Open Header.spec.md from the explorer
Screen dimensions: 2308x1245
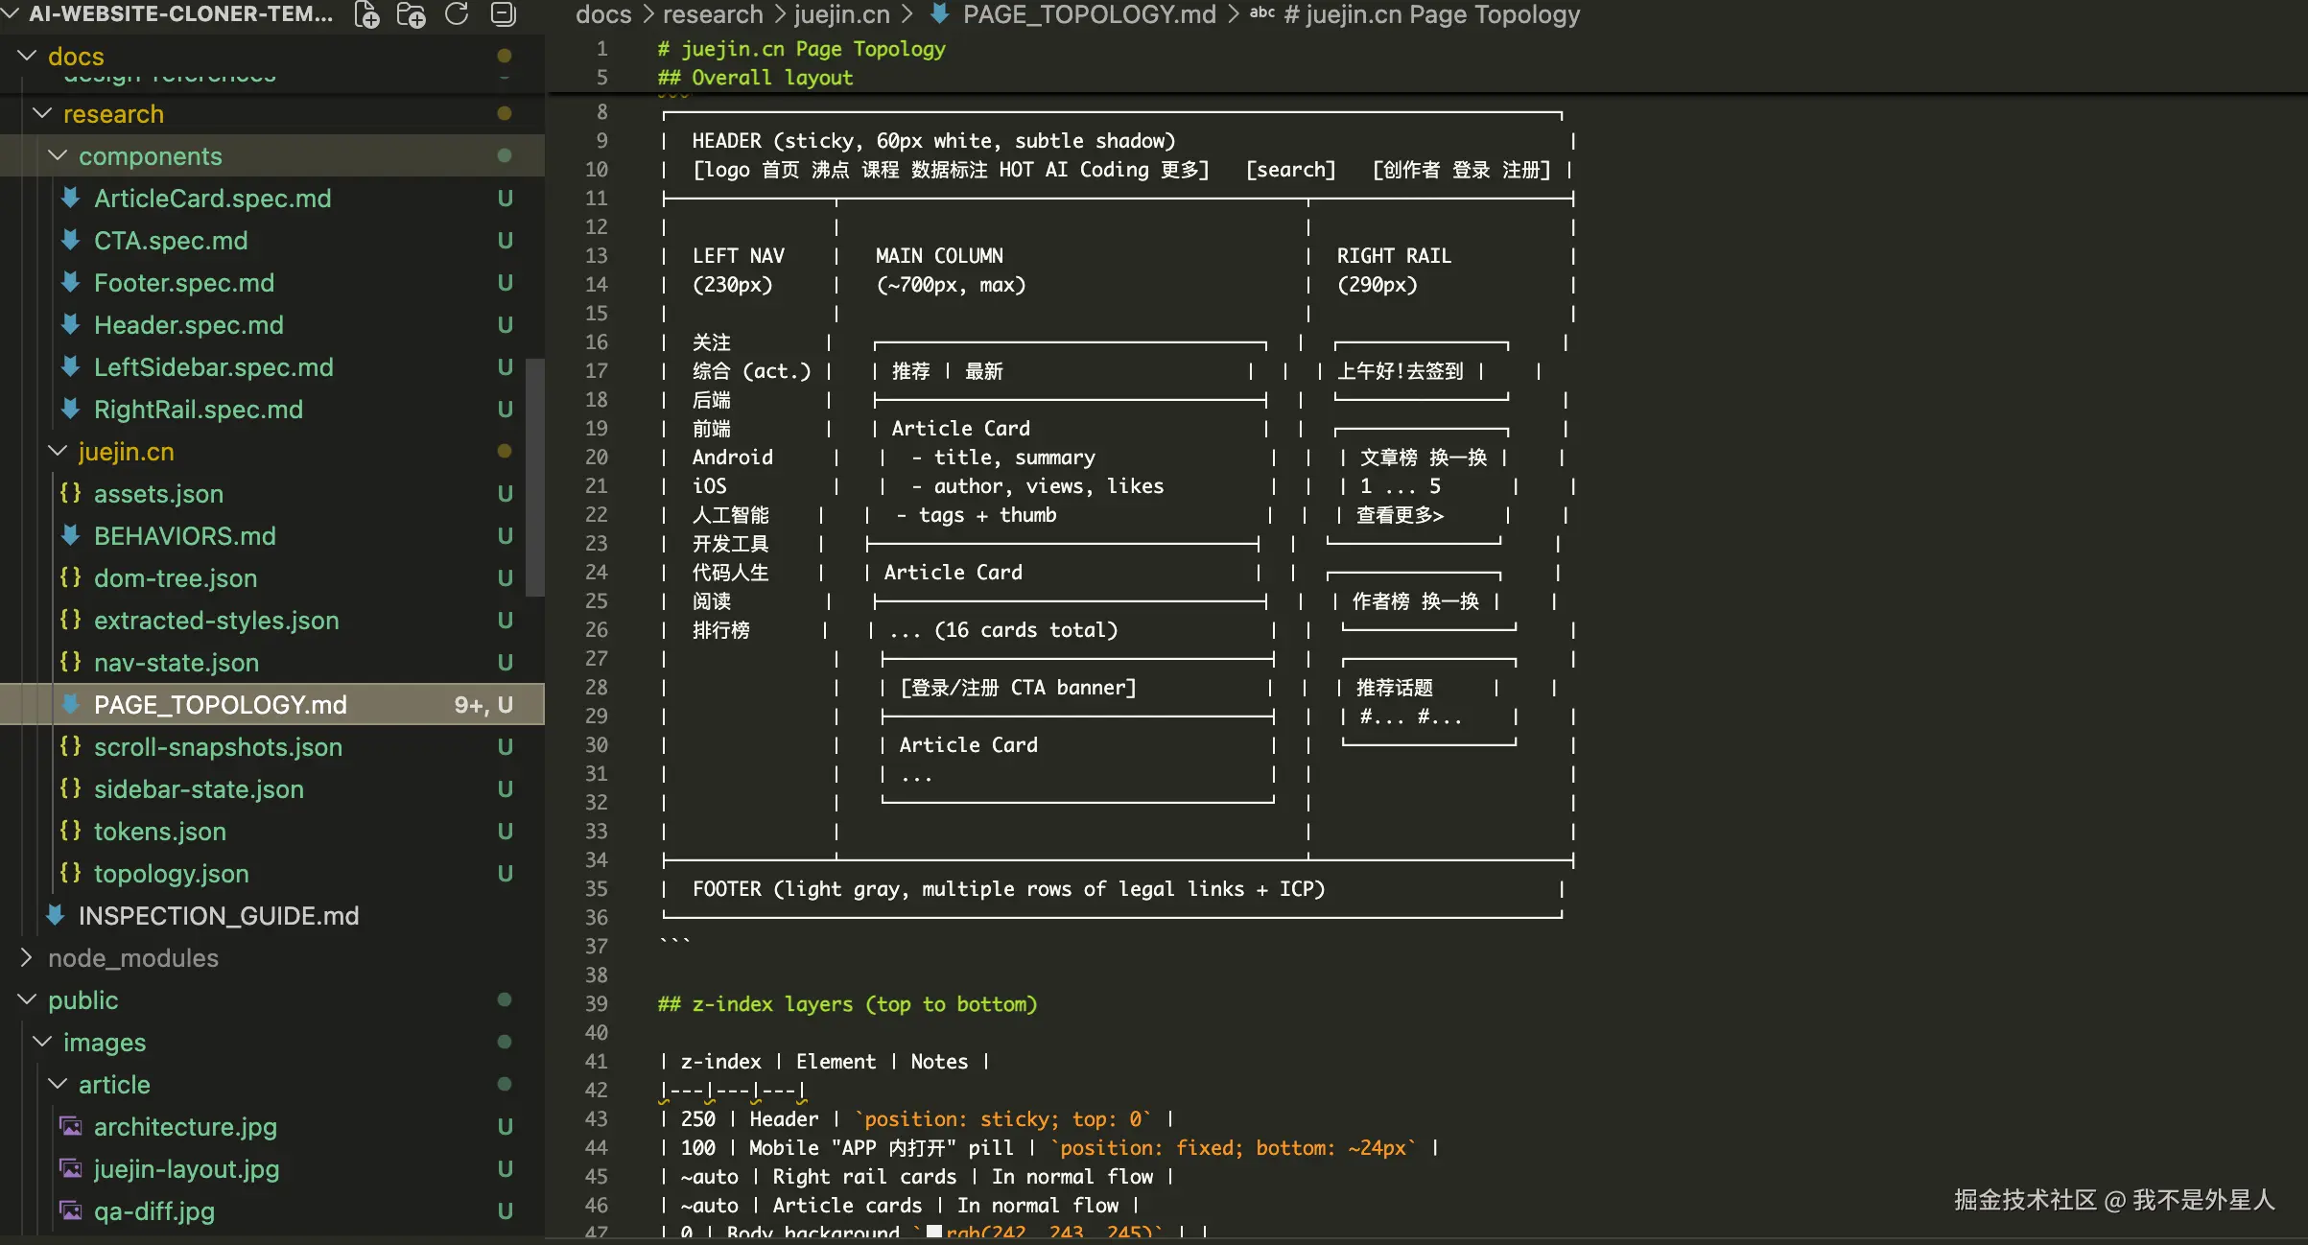pyautogui.click(x=189, y=324)
